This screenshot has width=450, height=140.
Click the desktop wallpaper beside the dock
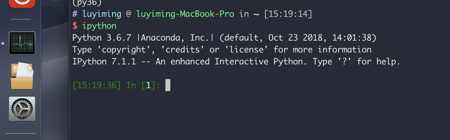coord(55,87)
